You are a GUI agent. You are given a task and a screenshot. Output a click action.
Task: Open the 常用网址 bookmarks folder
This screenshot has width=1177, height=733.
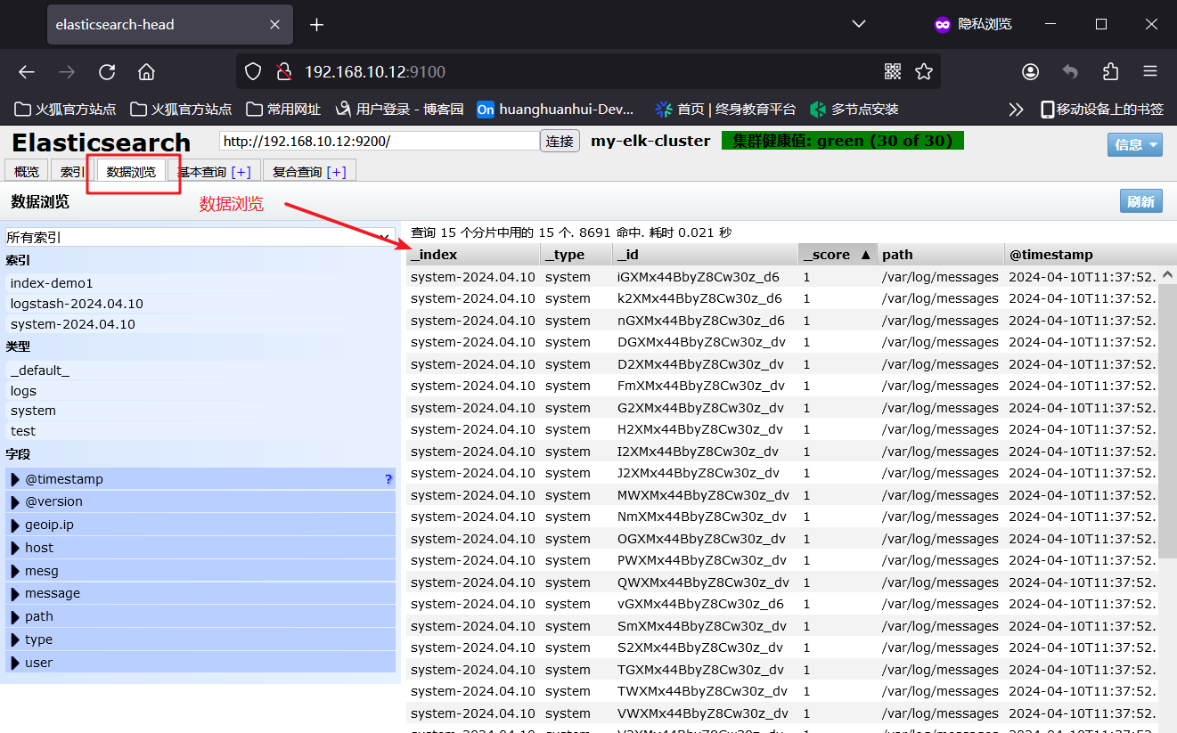(282, 110)
